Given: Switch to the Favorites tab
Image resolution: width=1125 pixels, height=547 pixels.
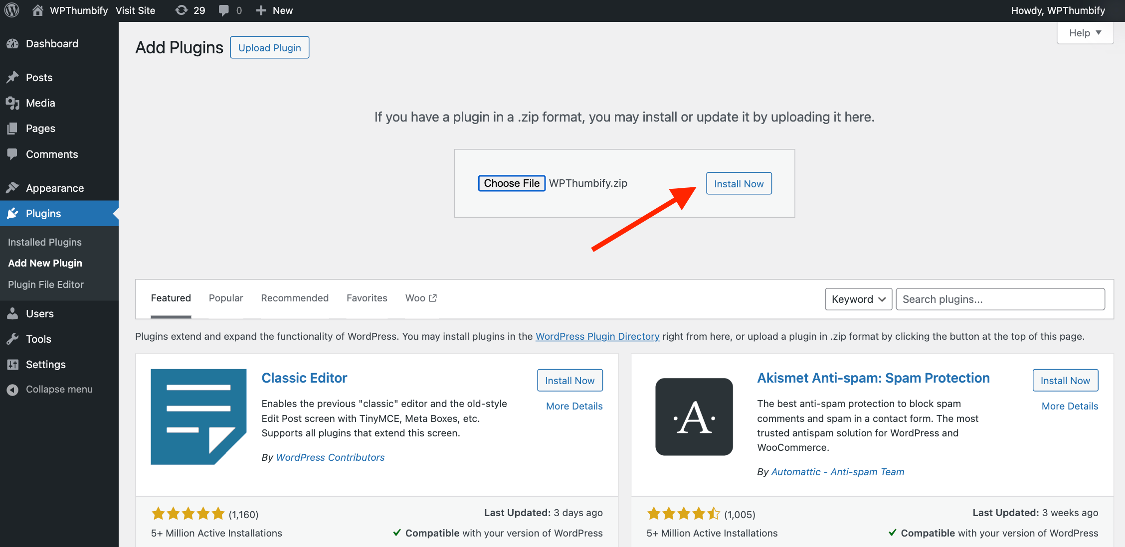Looking at the screenshot, I should [x=367, y=298].
